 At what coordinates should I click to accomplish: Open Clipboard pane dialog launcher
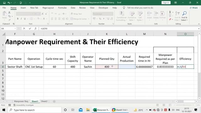14,24
